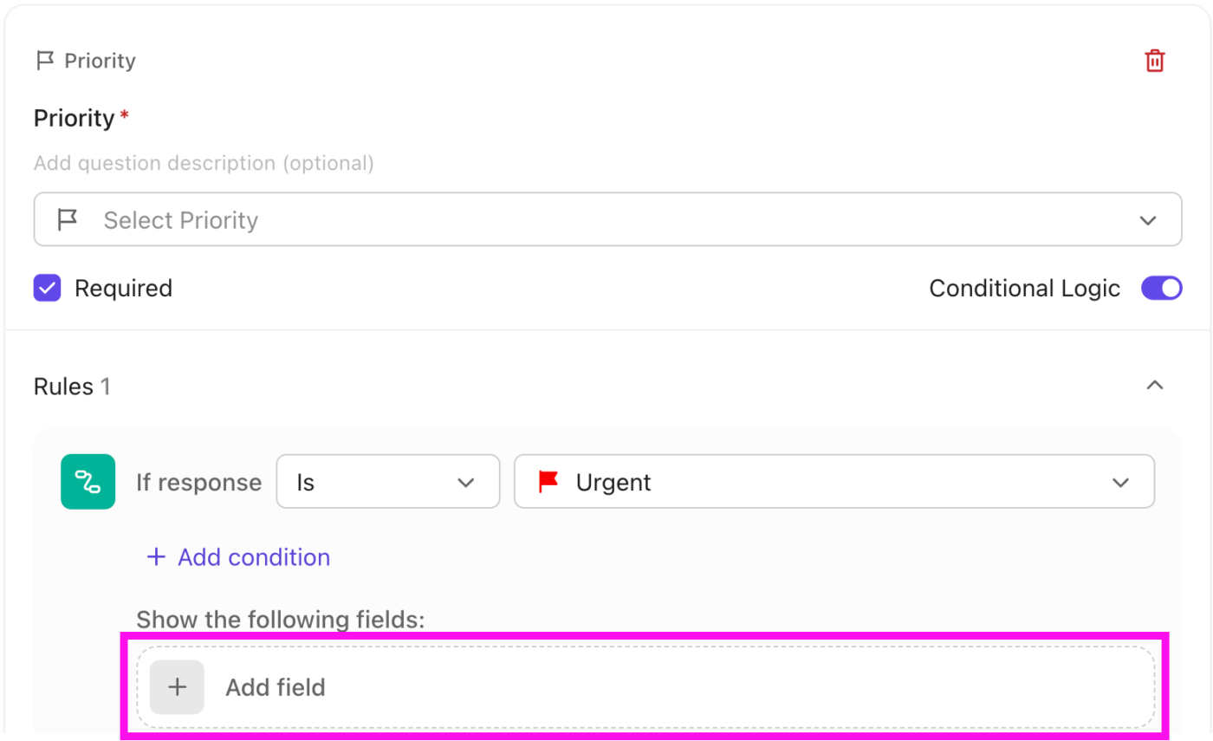This screenshot has height=741, width=1213.
Task: Click the flag icon inside Select Priority field
Action: (x=68, y=219)
